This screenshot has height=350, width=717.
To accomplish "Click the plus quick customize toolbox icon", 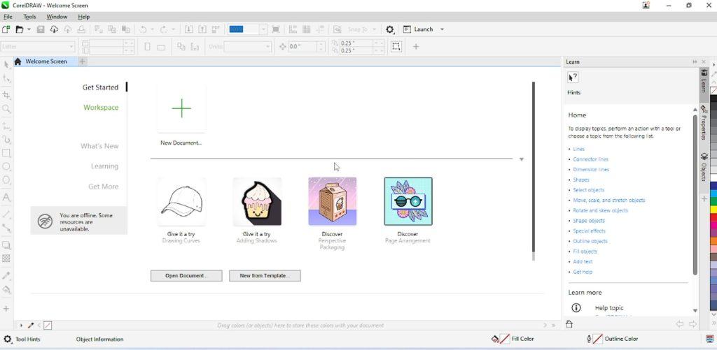I will point(6,309).
